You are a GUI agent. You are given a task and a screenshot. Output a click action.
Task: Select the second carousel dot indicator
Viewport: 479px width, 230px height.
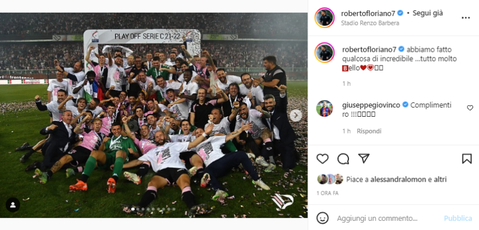click(x=138, y=209)
